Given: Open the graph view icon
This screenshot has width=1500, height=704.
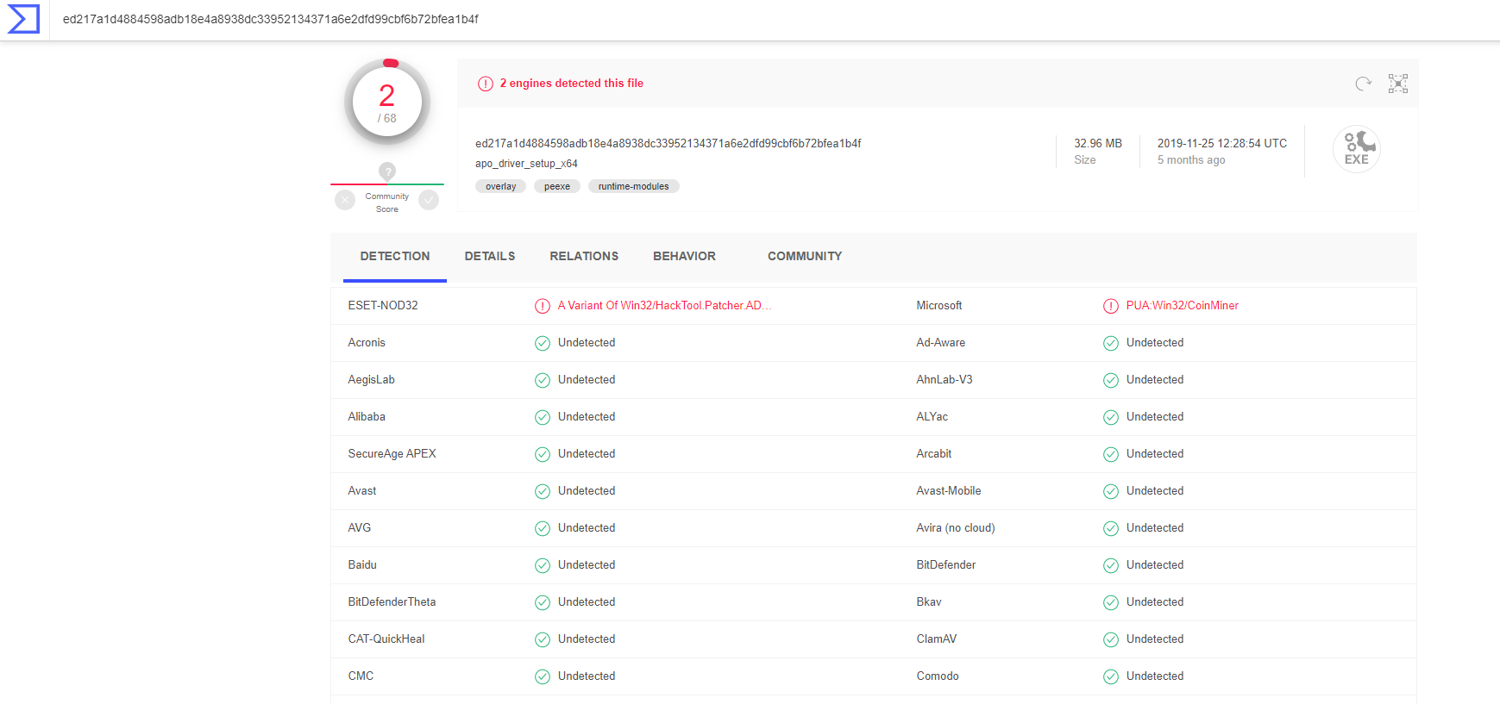Looking at the screenshot, I should coord(1398,84).
